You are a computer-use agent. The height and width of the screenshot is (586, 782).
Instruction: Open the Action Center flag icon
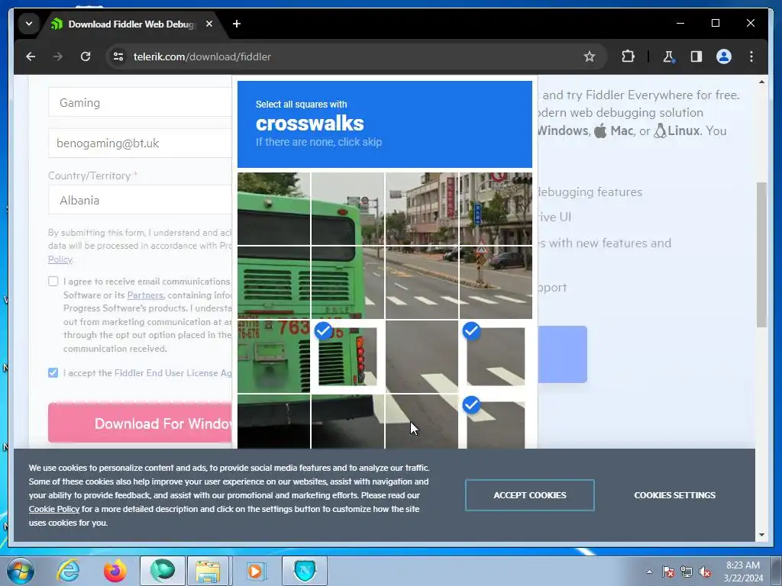tap(668, 572)
